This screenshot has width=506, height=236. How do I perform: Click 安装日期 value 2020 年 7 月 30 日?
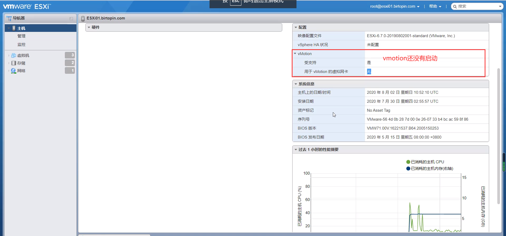click(402, 101)
